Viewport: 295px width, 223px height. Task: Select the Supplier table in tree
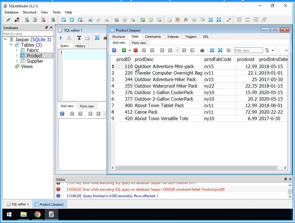(35, 61)
